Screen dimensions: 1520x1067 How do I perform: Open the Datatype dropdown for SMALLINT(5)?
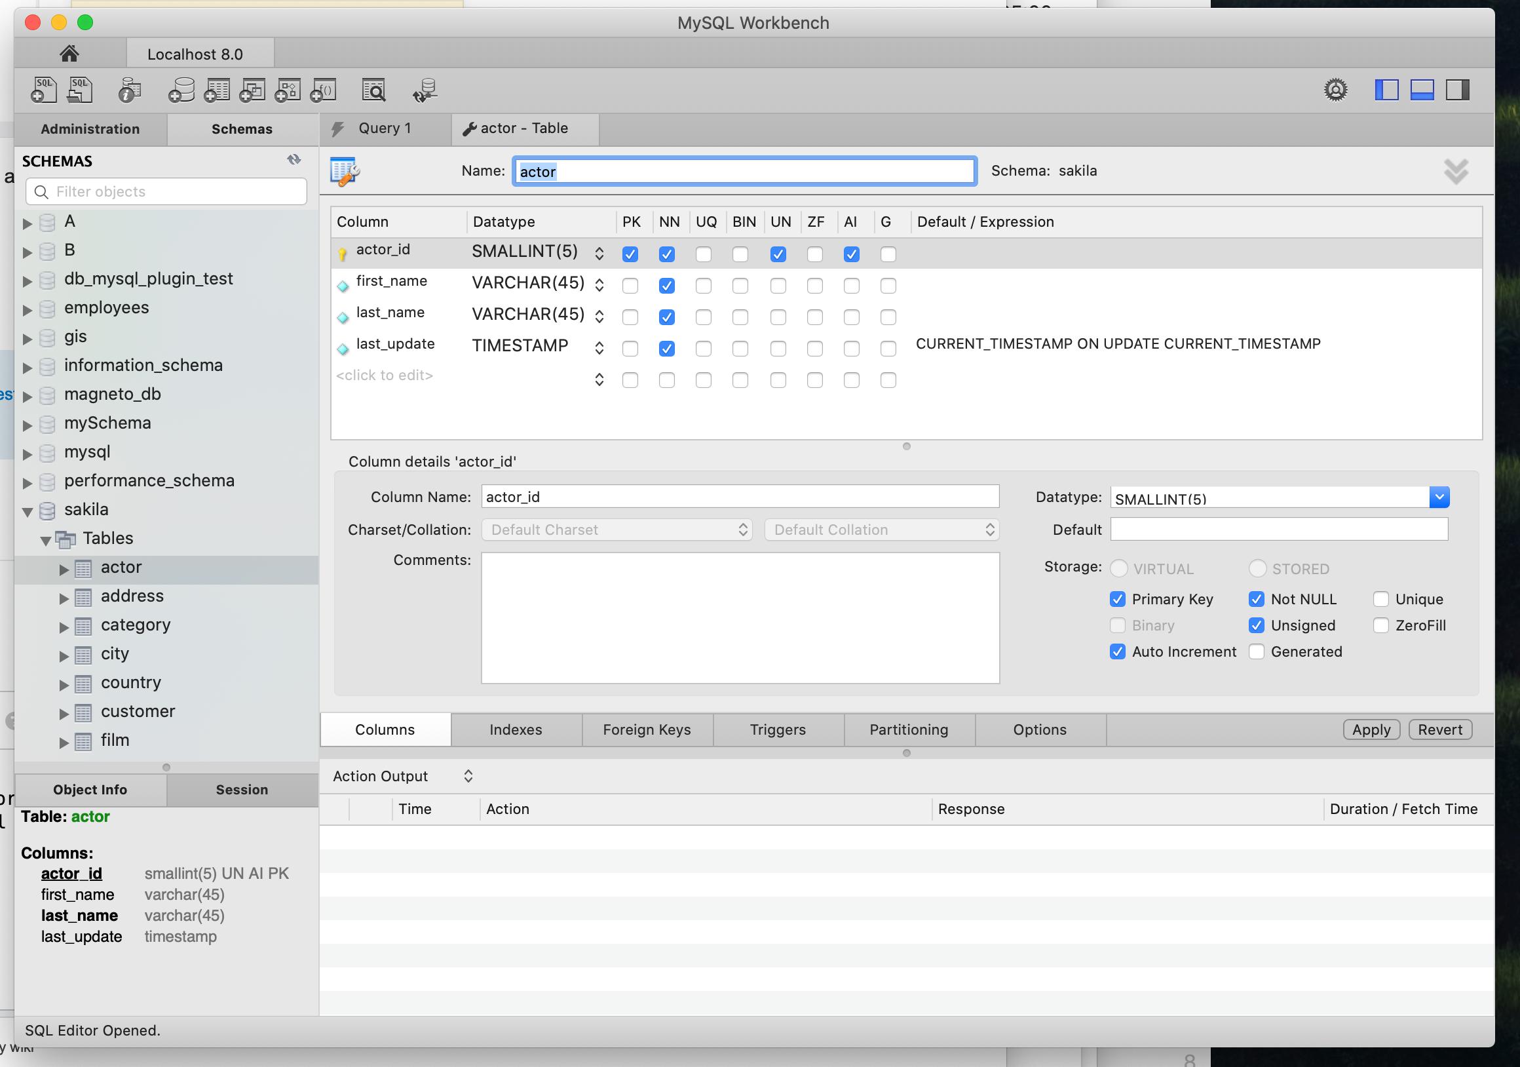1439,497
